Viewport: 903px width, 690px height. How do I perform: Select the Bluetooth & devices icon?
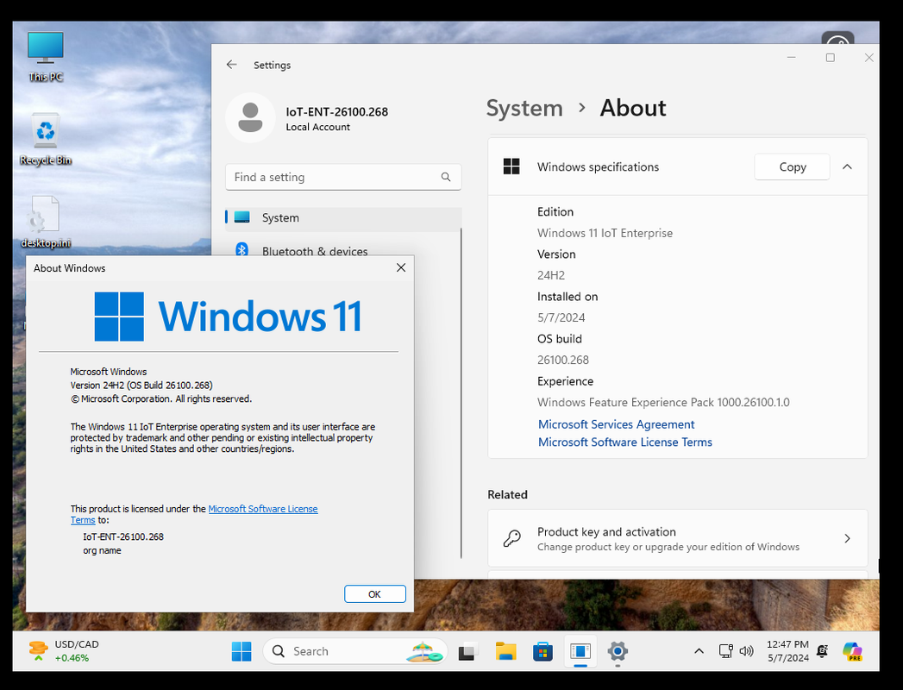tap(241, 250)
